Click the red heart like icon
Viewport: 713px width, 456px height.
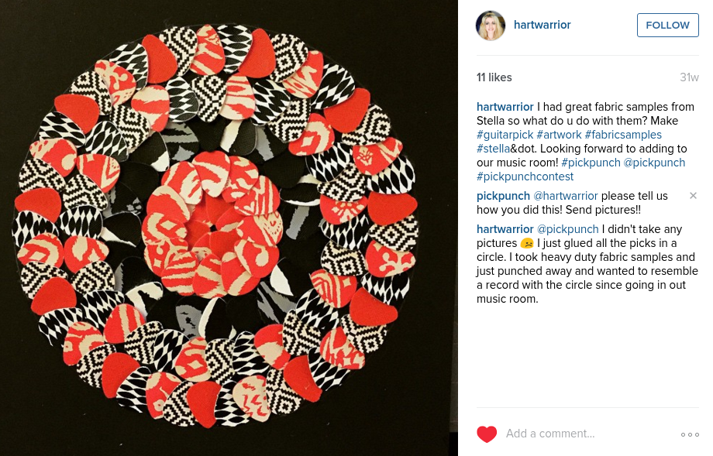[x=487, y=434]
